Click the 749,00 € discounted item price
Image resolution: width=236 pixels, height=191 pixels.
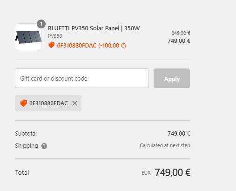click(x=179, y=41)
